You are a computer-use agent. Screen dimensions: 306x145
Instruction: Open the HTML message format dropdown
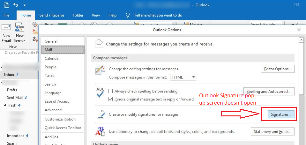183,77
